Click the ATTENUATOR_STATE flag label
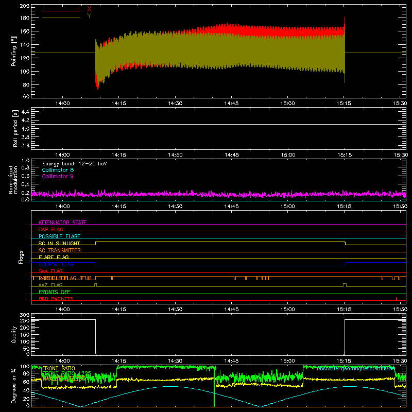The height and width of the screenshot is (412, 412). pyautogui.click(x=62, y=222)
